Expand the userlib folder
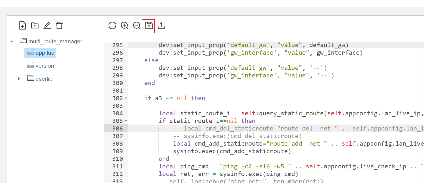Viewport: 424px width, 183px height. pyautogui.click(x=19, y=79)
